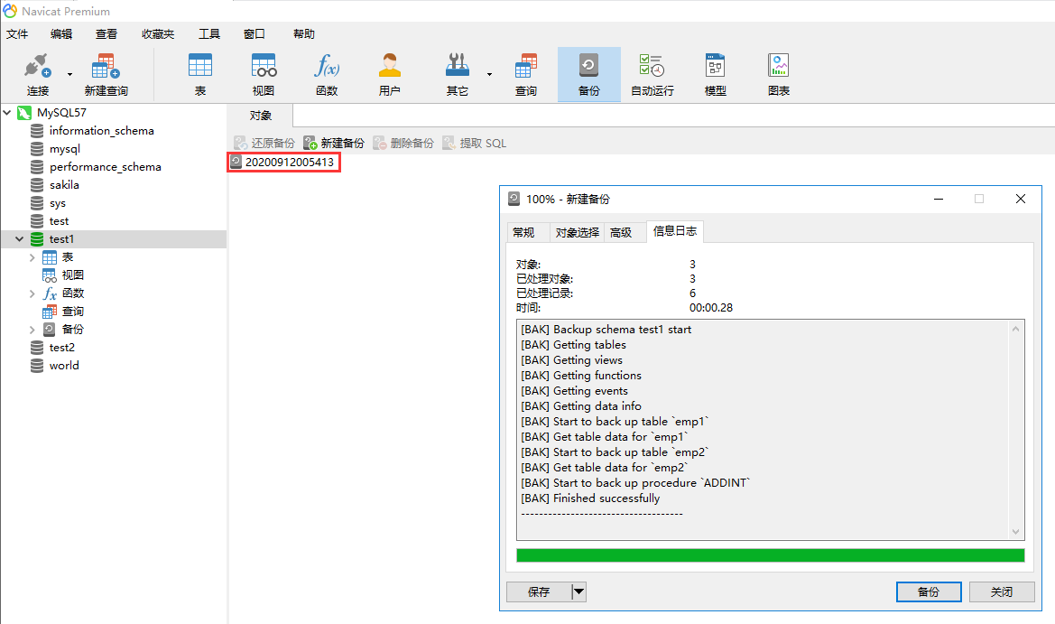Select the mysql database
1055x624 pixels.
65,149
